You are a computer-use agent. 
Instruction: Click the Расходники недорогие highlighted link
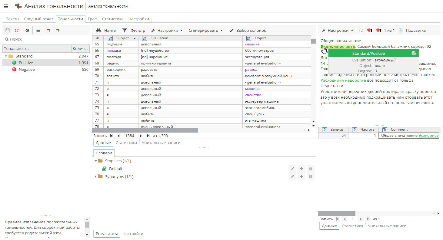click(x=343, y=80)
